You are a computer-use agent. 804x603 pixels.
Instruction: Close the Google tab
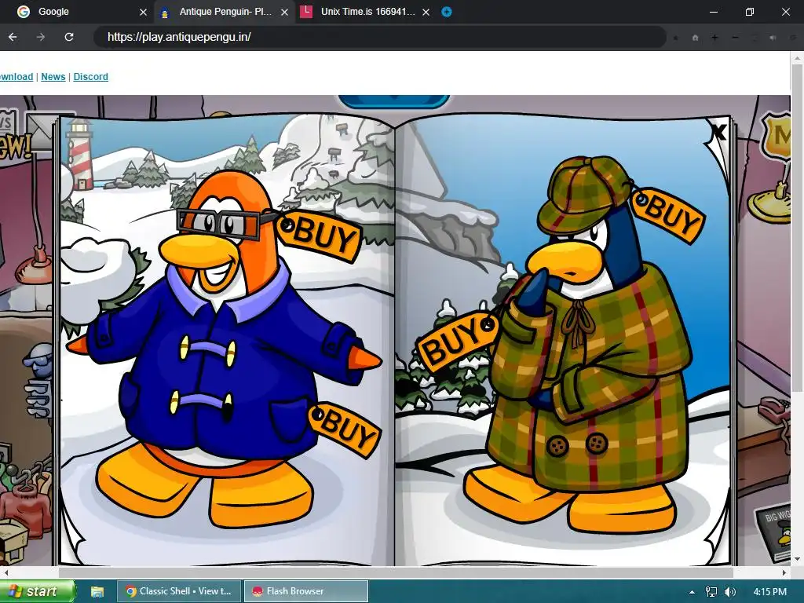[x=143, y=13]
